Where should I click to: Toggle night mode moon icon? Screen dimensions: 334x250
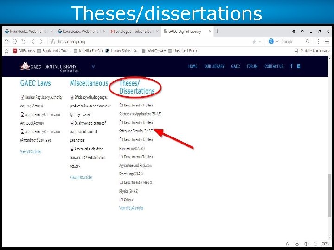[288, 244]
